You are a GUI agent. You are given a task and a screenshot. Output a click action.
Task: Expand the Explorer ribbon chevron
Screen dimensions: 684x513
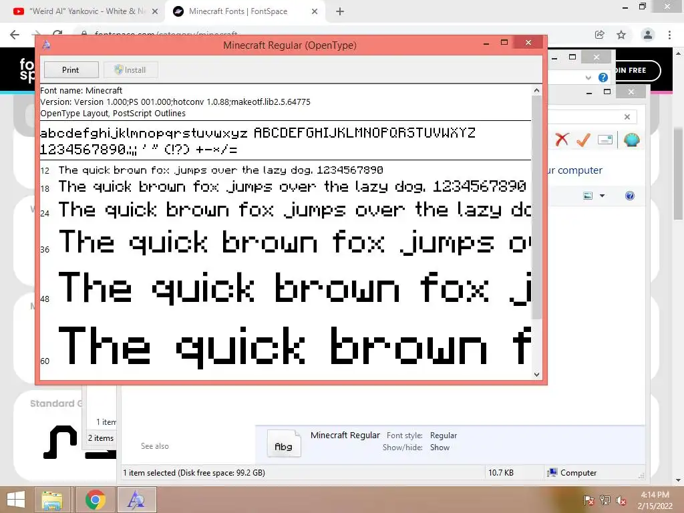click(588, 77)
